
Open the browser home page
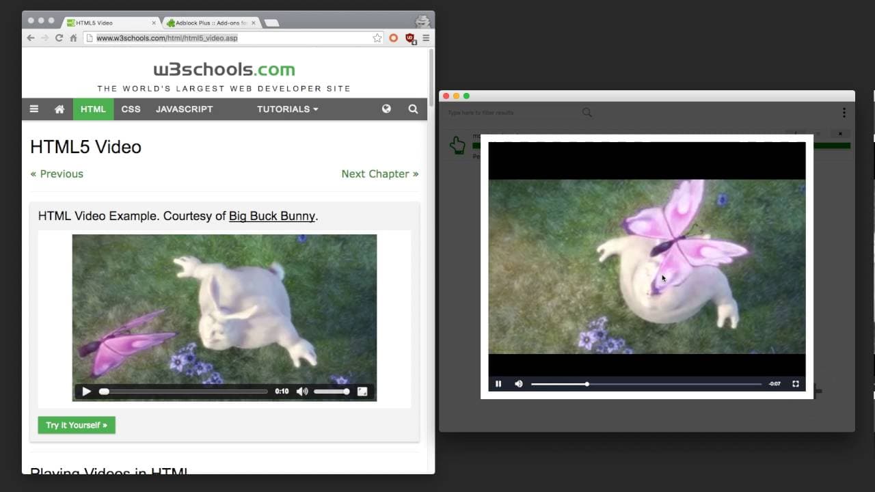pyautogui.click(x=74, y=38)
